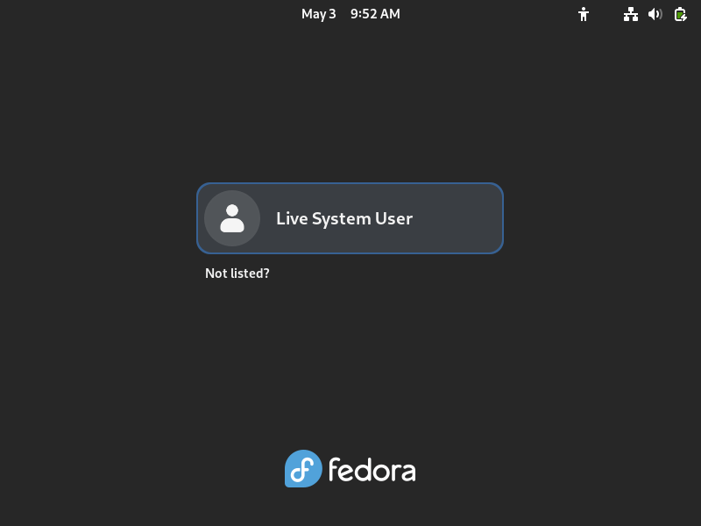This screenshot has width=701, height=526.
Task: Click the volume speaker icon
Action: point(655,14)
